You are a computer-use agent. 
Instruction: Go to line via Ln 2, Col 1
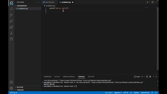(109, 93)
